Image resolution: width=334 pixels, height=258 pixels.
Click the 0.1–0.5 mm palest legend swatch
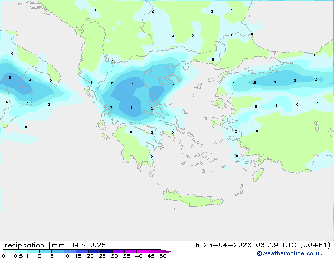pos(9,251)
